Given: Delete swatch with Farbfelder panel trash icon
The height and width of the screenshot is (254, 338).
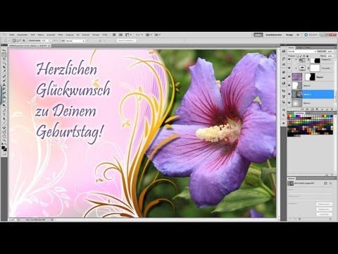Looking at the screenshot, I should tap(332, 175).
